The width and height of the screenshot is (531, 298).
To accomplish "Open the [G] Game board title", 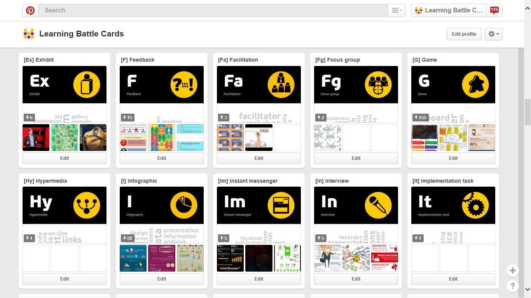I will pos(424,60).
